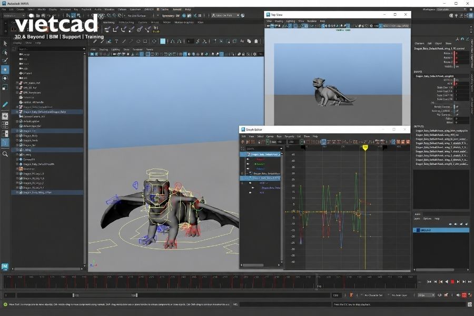Toggle the show/hide eye icon in toolbox
This screenshot has height=316, width=474.
(x=5, y=116)
